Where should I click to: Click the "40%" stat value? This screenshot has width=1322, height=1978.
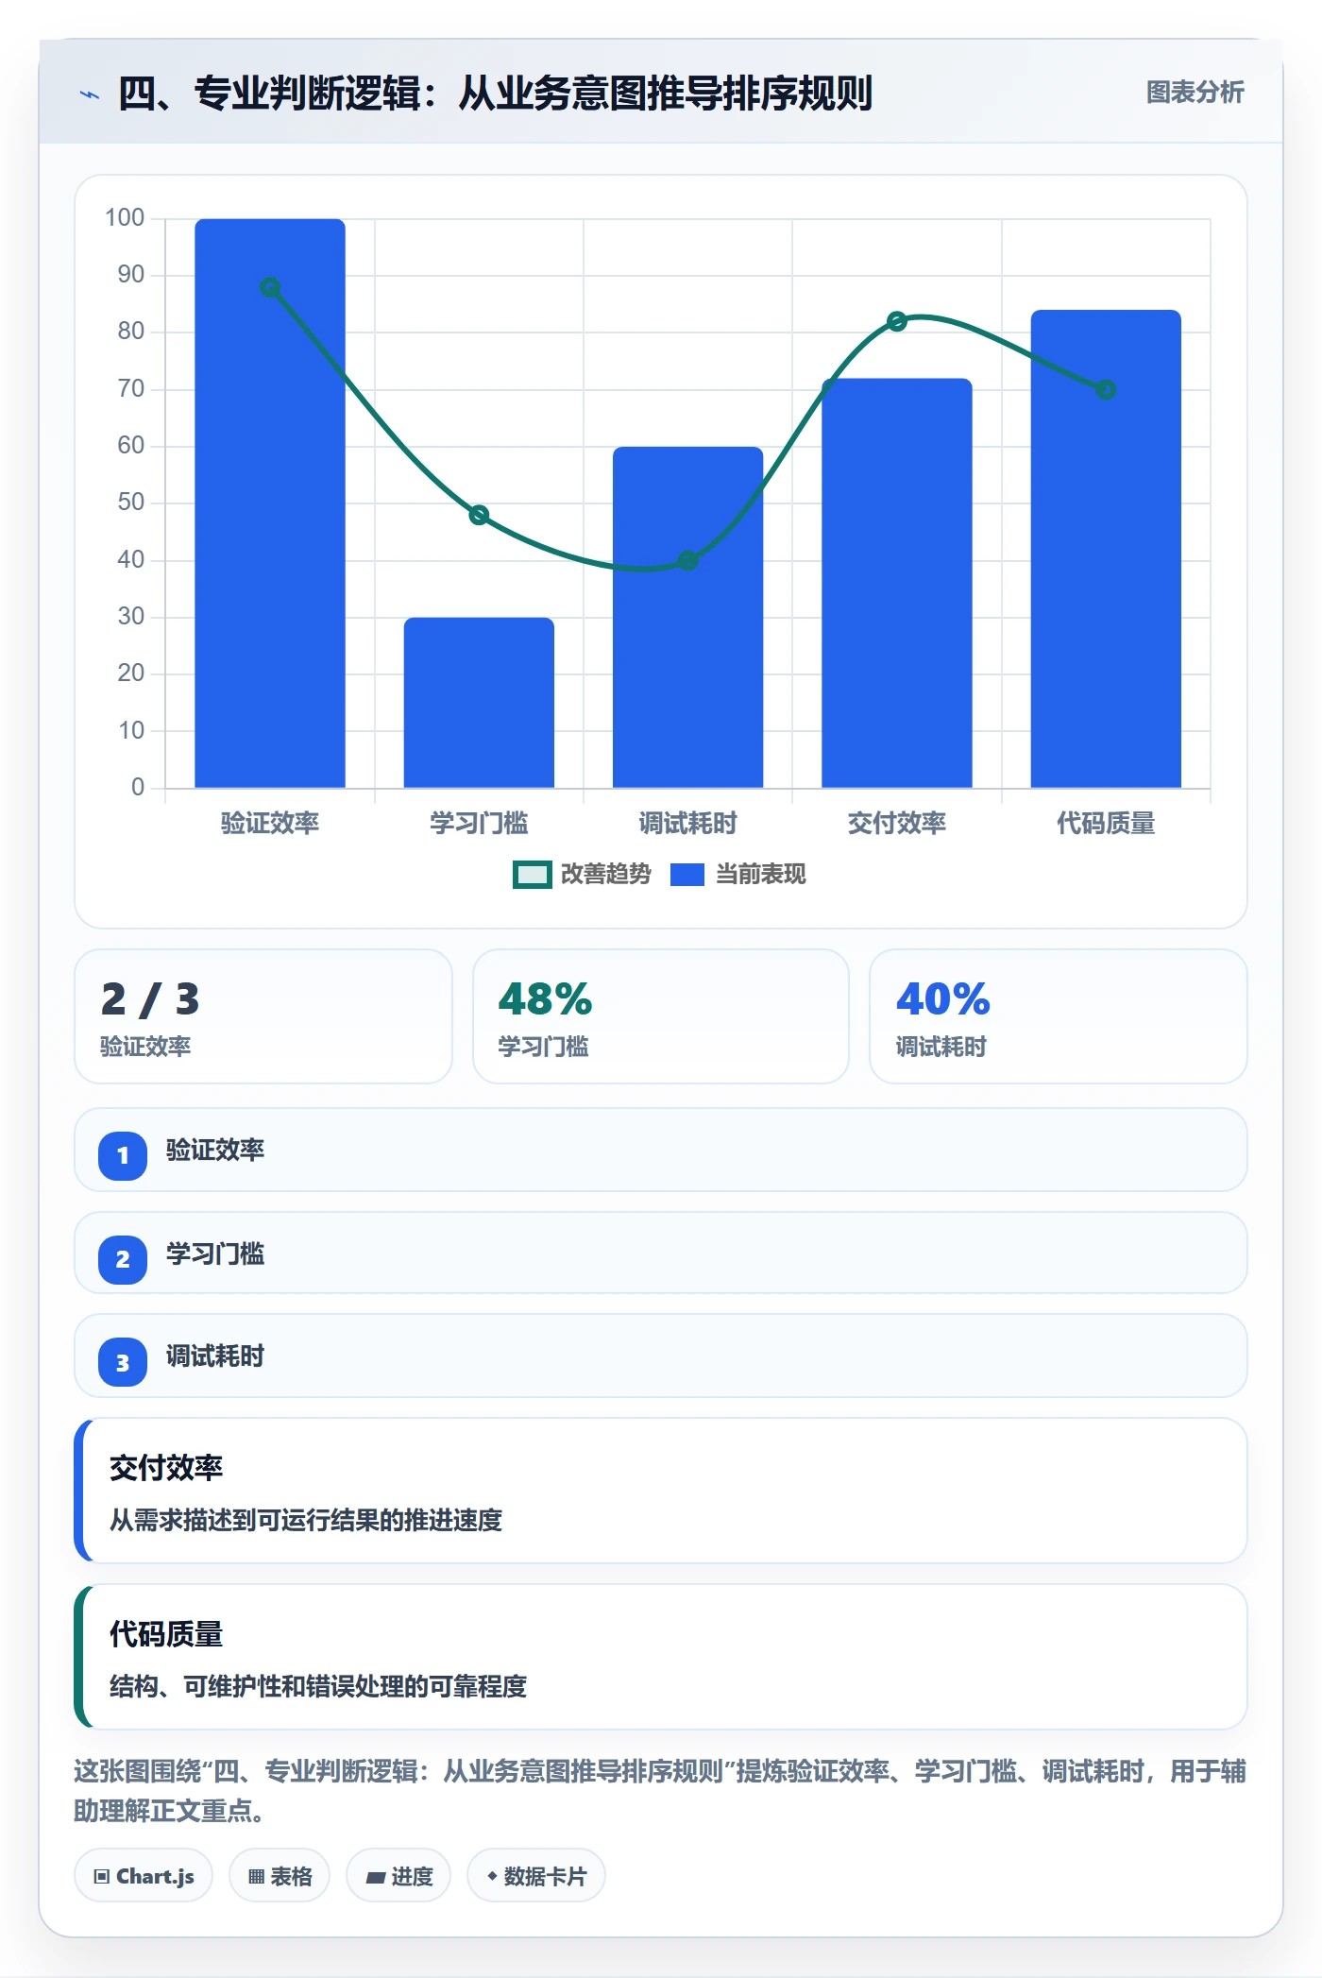point(943,999)
